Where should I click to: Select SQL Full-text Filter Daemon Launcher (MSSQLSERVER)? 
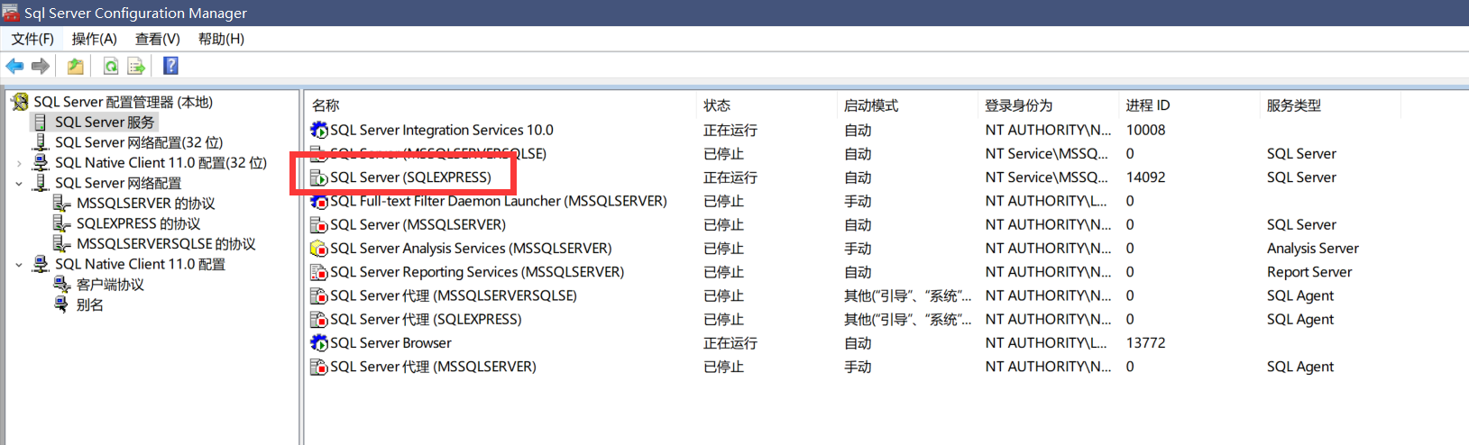tap(499, 201)
